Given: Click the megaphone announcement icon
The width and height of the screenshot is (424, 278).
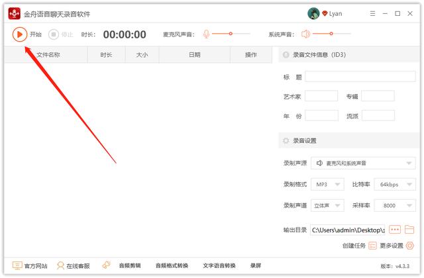Looking at the screenshot, I should point(106,265).
